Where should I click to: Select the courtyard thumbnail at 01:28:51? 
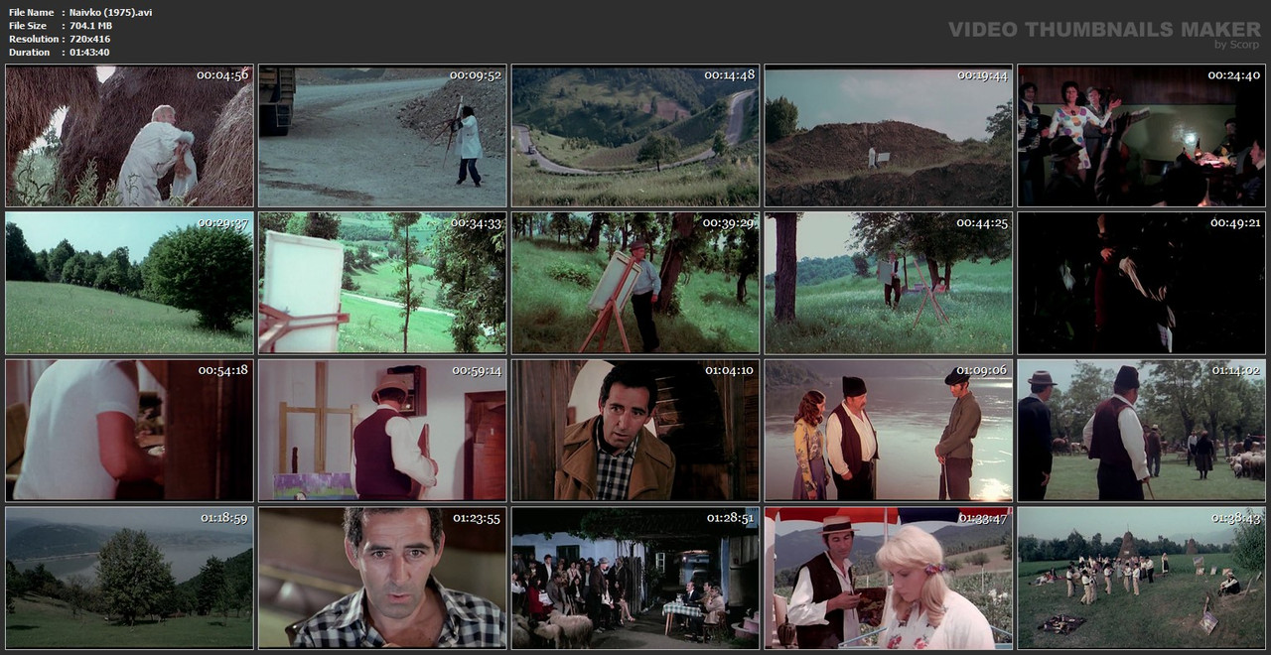635,579
